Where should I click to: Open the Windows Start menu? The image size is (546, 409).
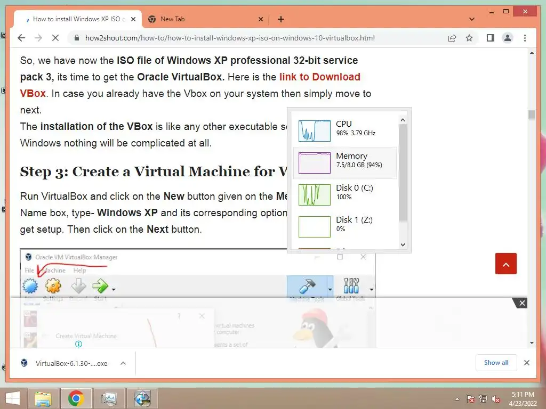click(13, 398)
